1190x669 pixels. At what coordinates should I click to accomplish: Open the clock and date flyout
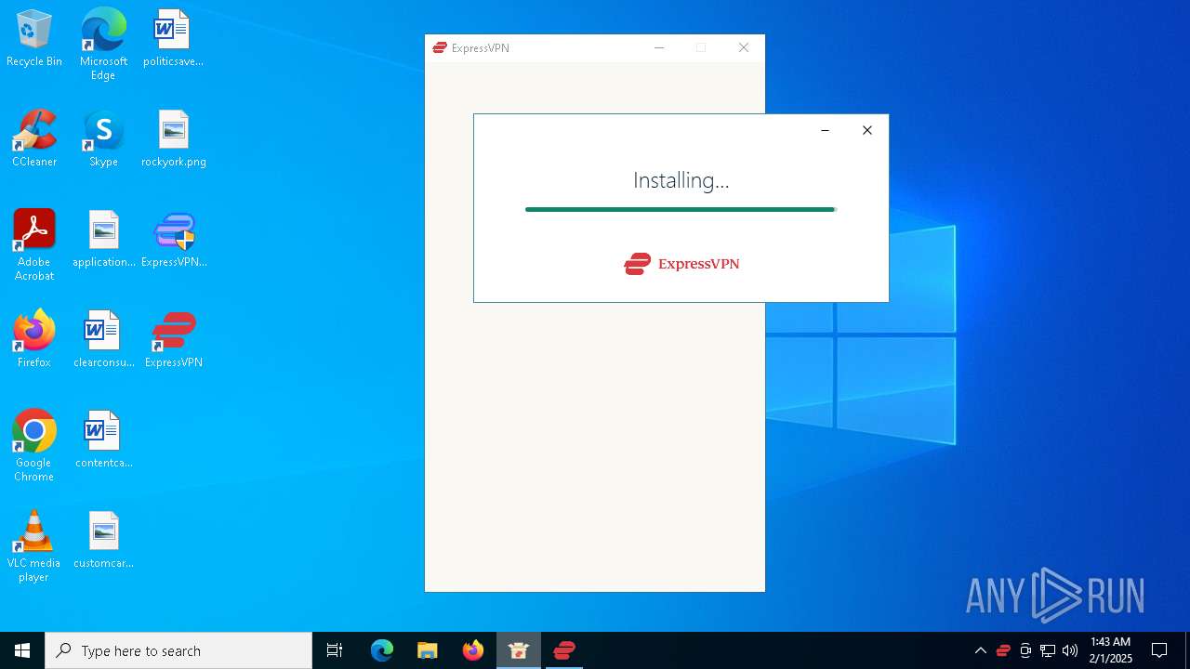1110,650
